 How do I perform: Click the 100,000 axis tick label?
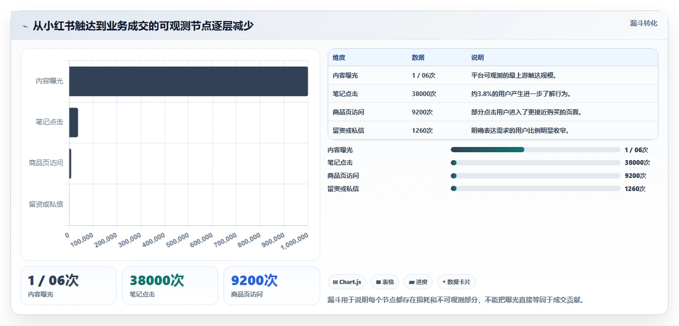click(82, 241)
